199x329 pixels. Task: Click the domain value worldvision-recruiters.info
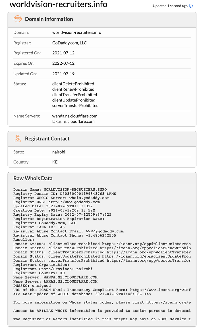point(77,32)
